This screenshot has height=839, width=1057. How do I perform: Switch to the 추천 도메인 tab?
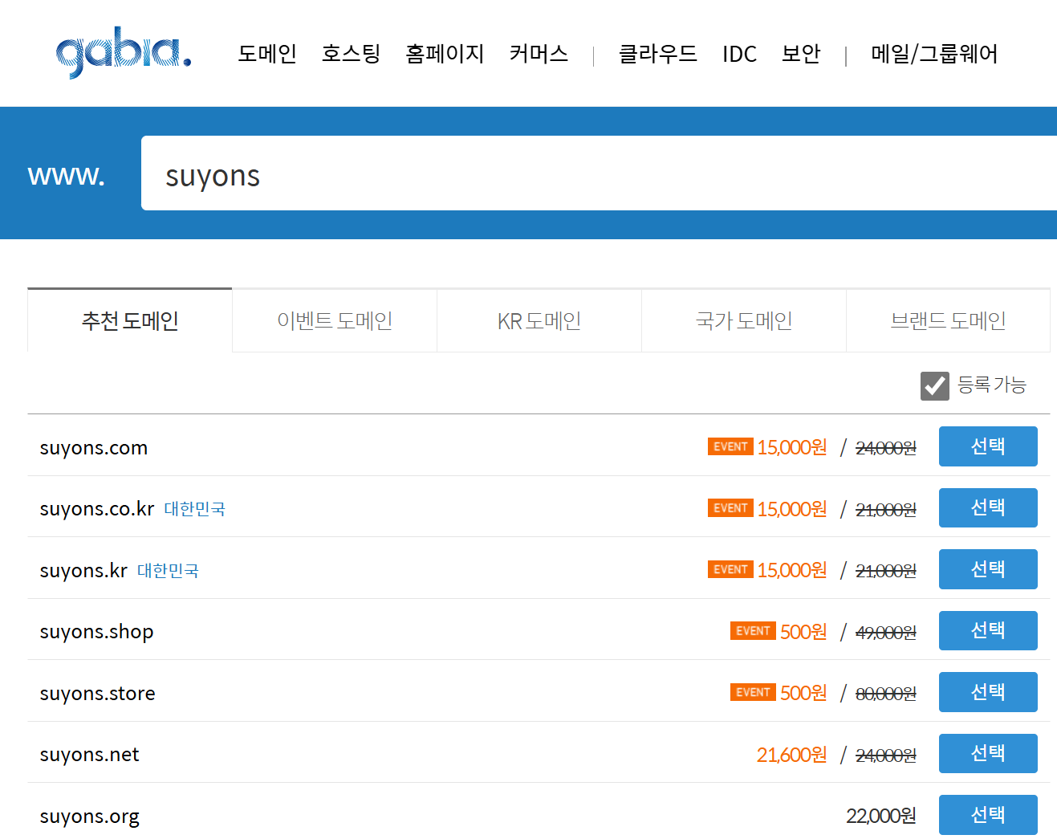[130, 320]
